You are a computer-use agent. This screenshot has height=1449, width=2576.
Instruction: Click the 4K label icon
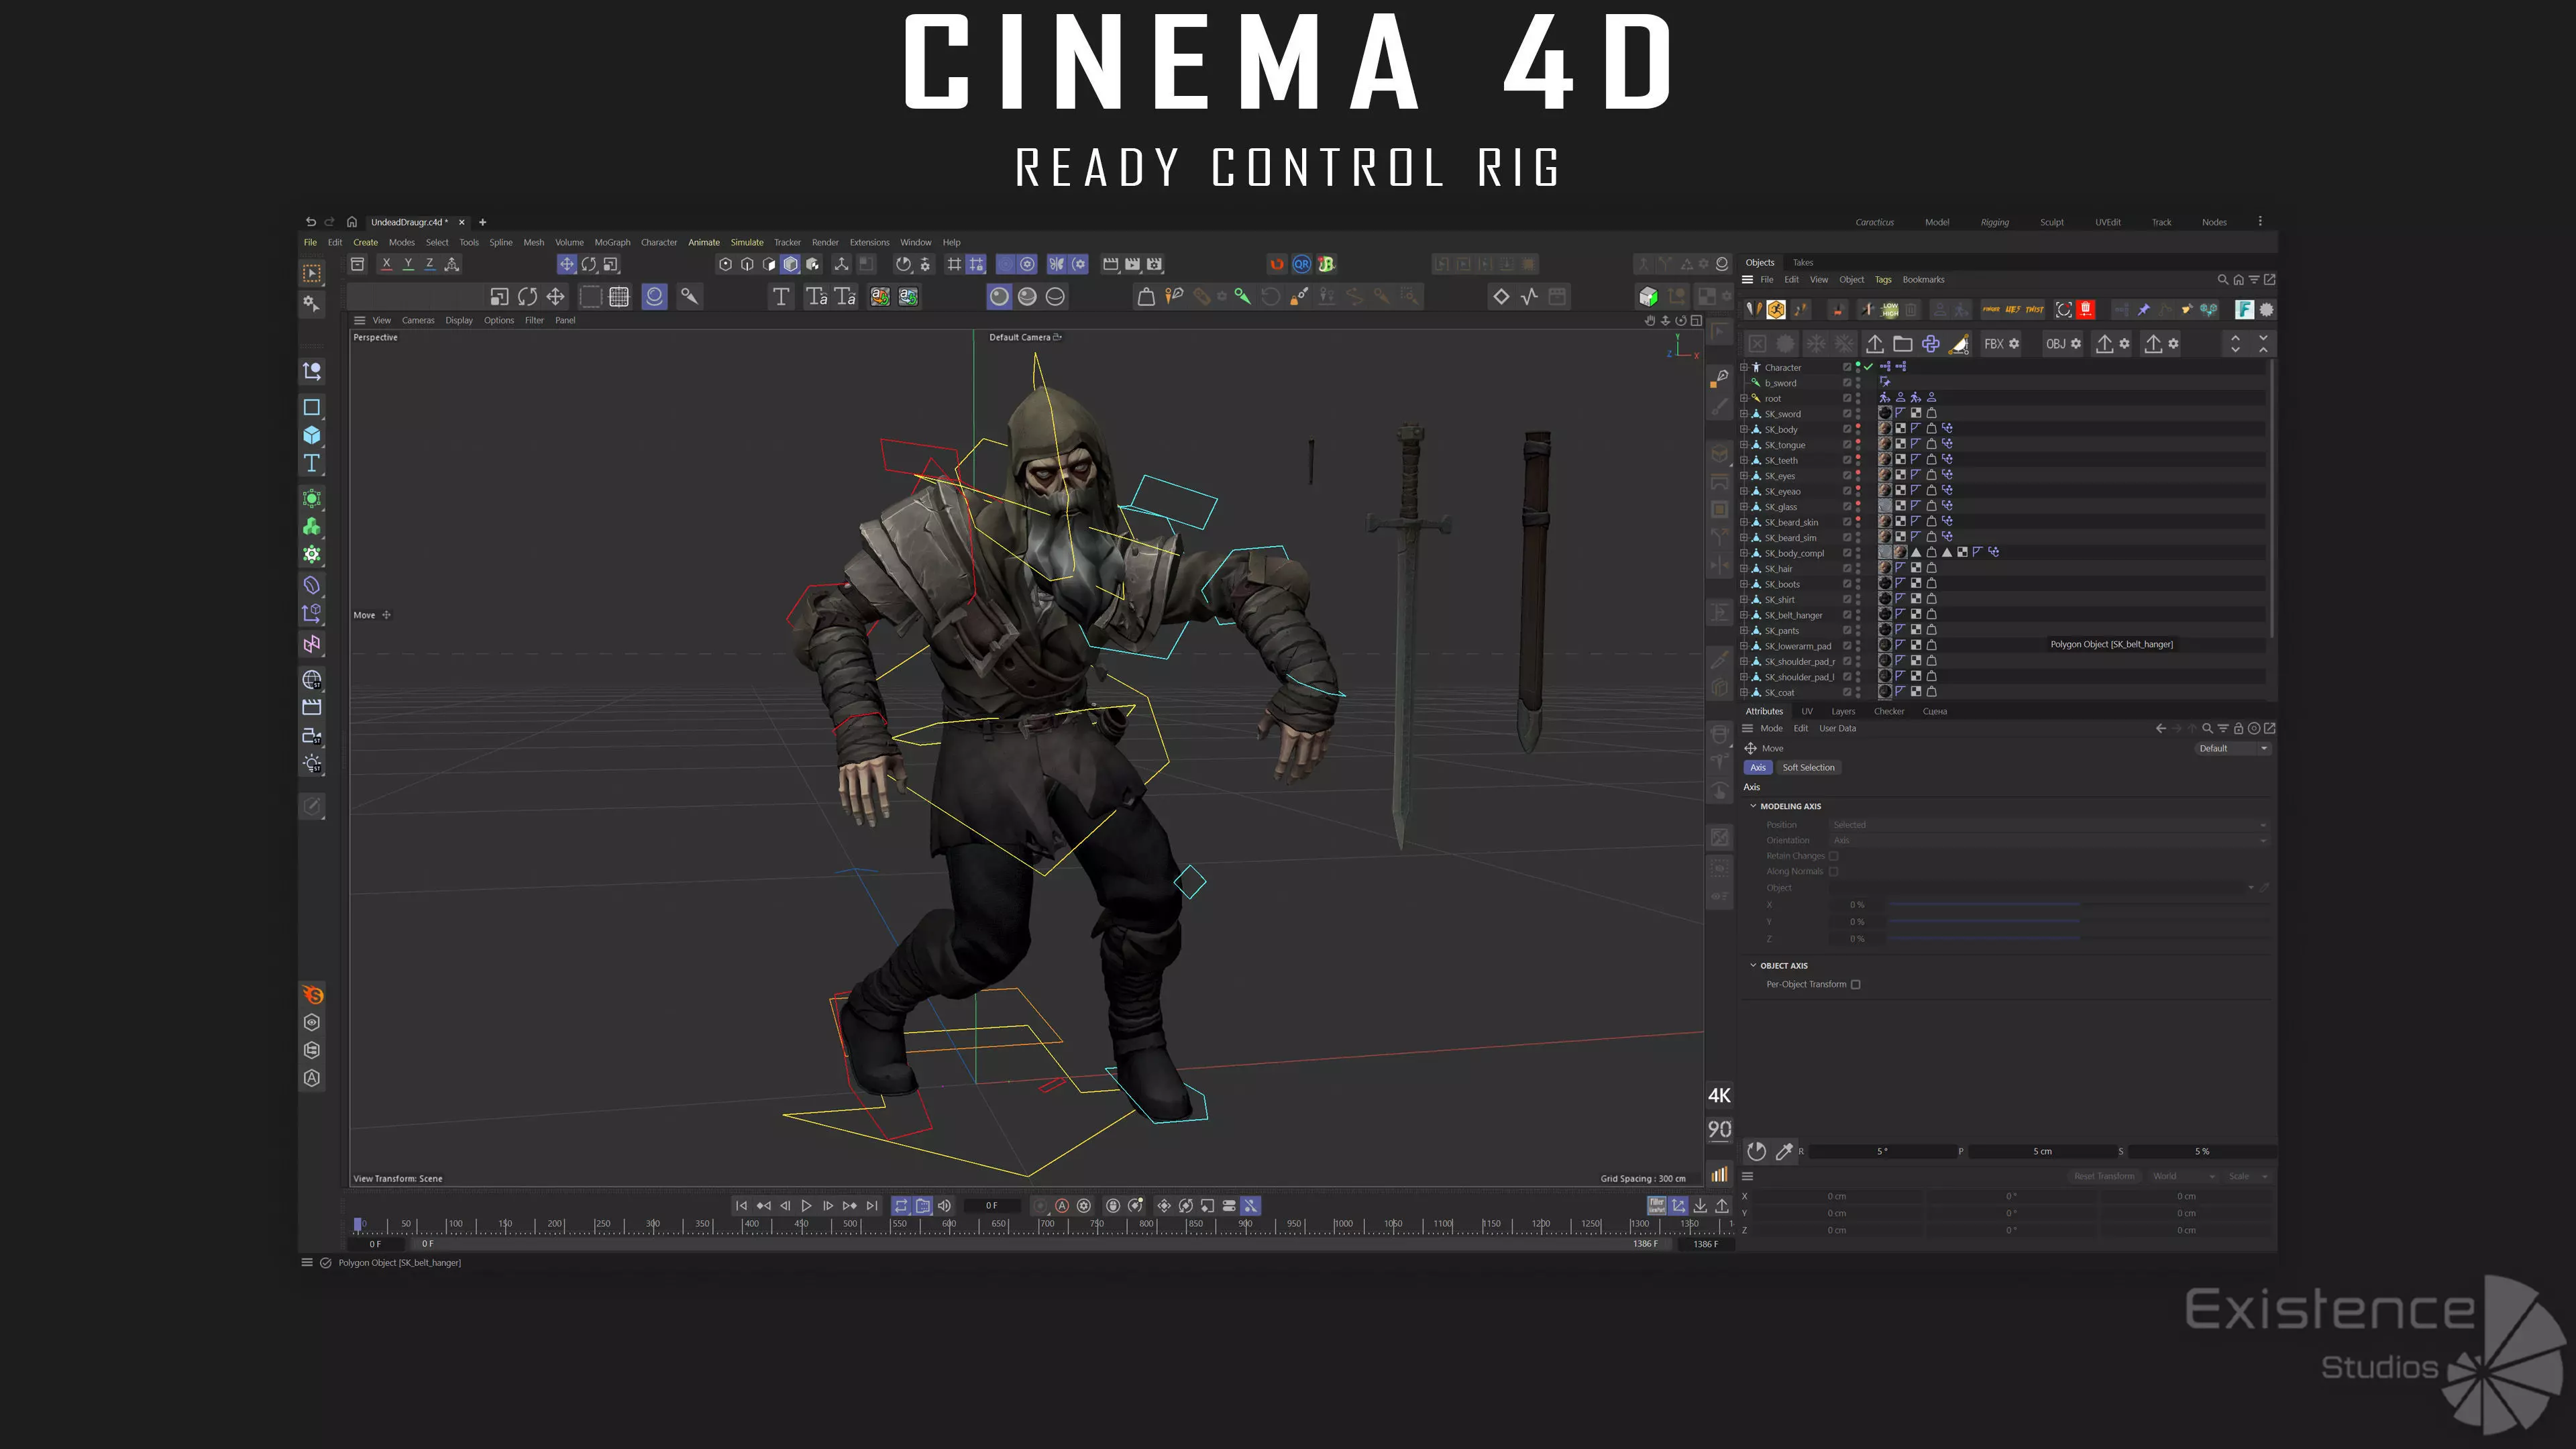[x=1719, y=1096]
